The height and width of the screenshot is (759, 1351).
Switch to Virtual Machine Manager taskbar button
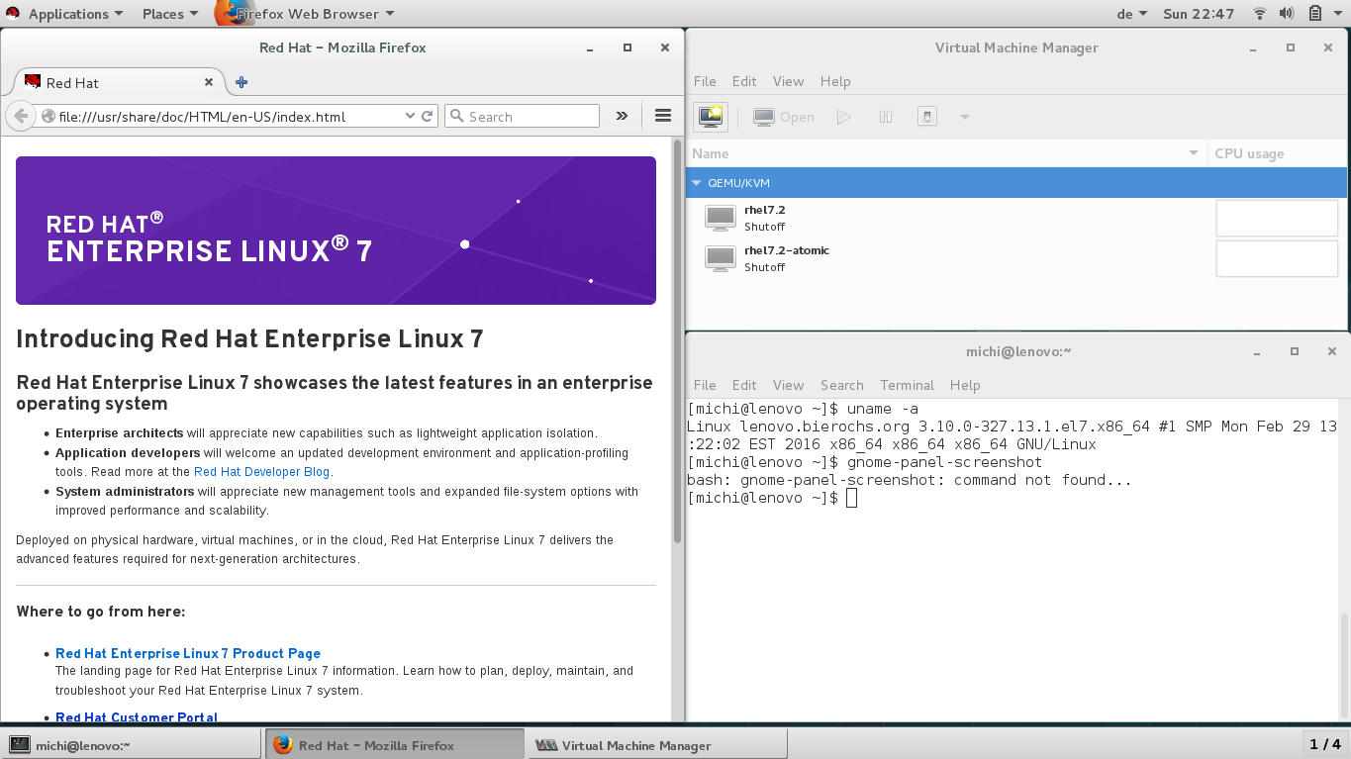pyautogui.click(x=657, y=745)
